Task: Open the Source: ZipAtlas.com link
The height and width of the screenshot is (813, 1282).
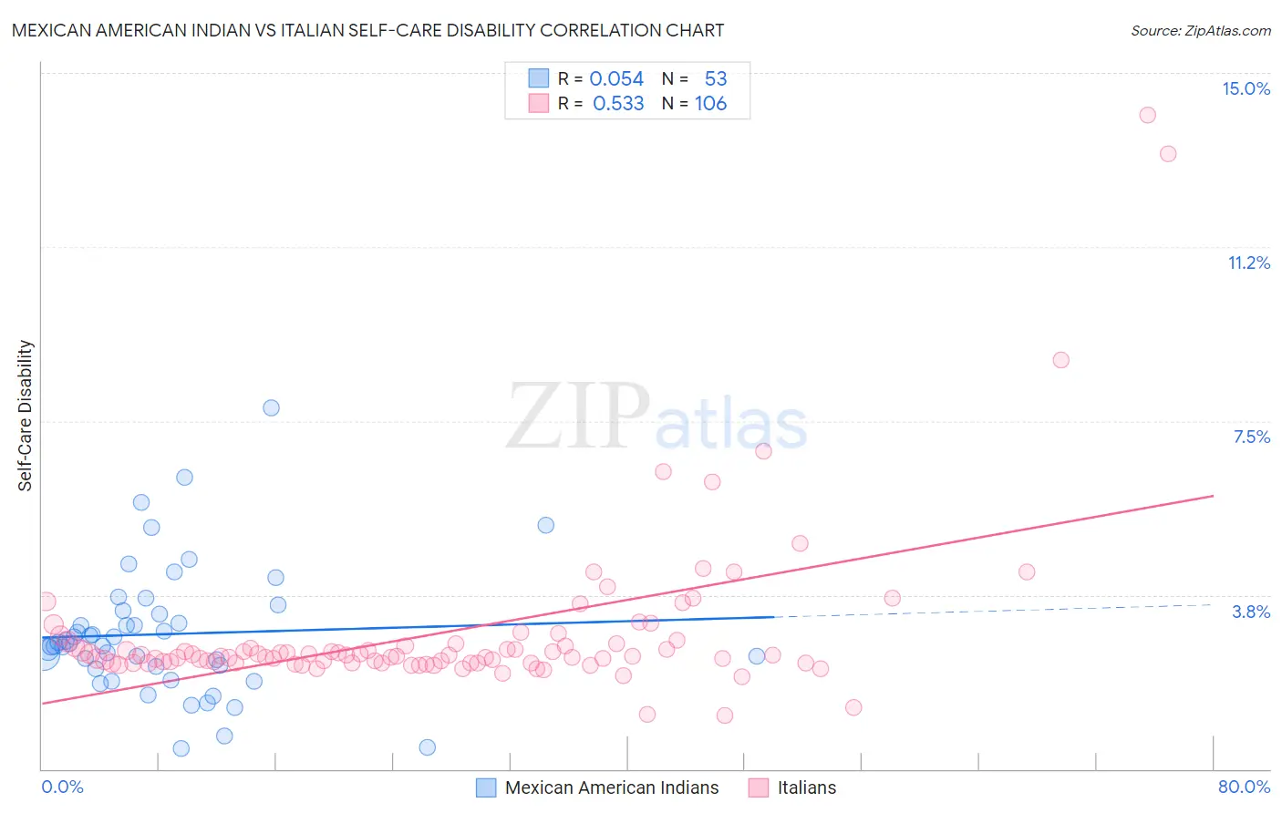Action: pos(1201,30)
